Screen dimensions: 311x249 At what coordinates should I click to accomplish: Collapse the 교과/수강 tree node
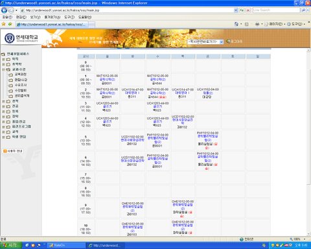click(3, 69)
